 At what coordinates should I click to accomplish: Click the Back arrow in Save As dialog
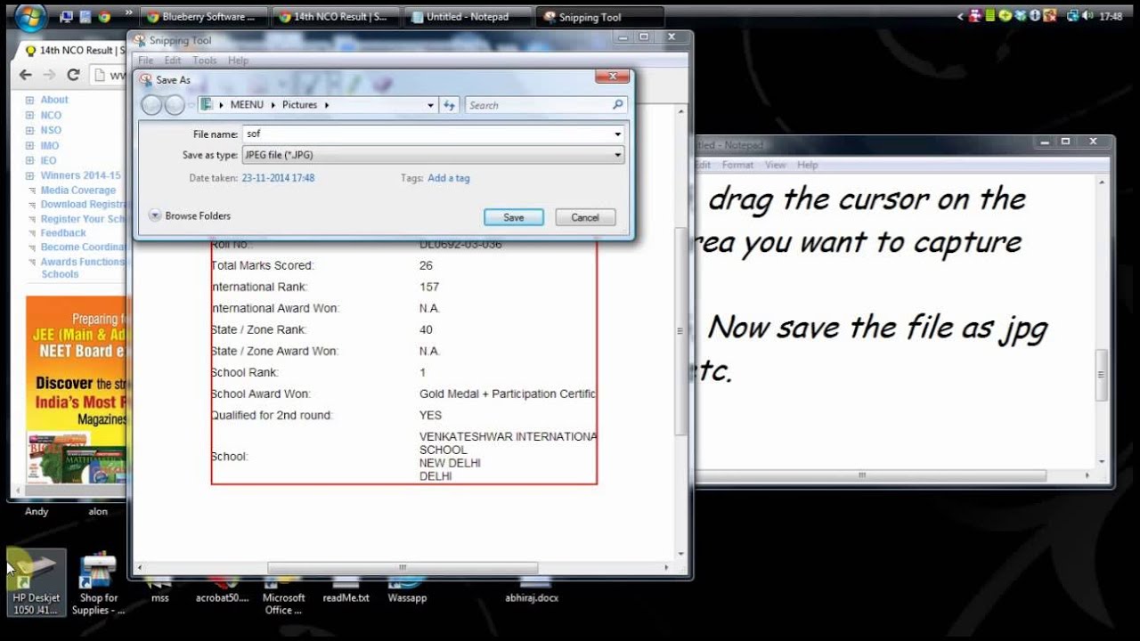coord(151,105)
